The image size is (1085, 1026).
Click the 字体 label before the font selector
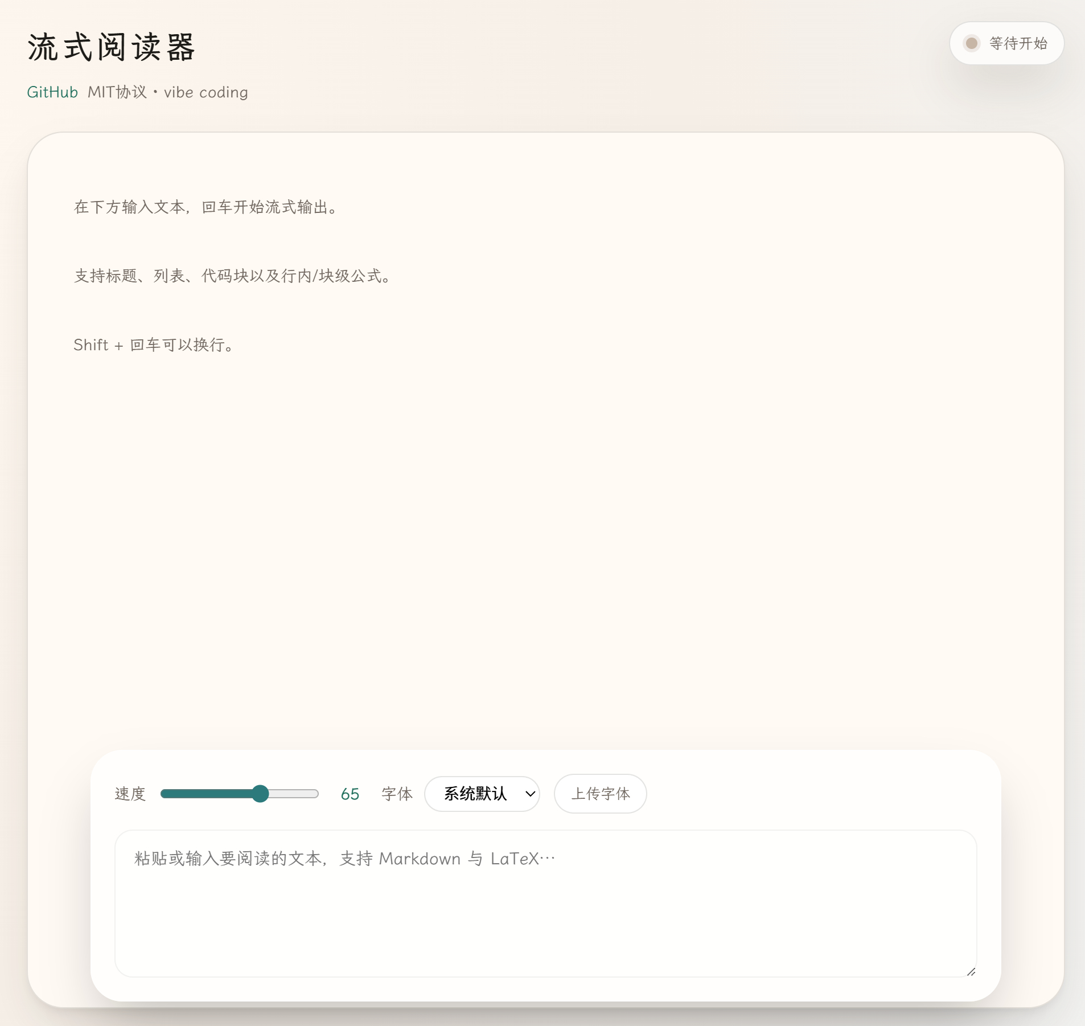click(x=397, y=794)
